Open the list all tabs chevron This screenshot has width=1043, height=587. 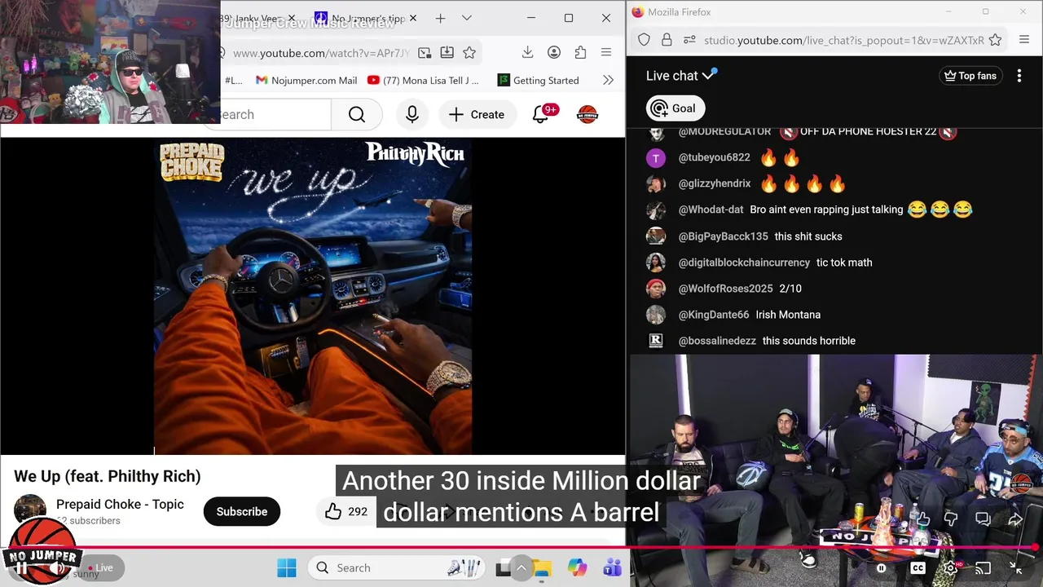click(467, 18)
